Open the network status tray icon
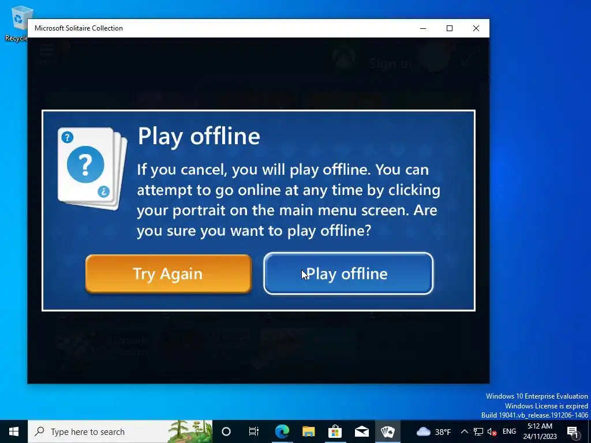591x443 pixels. tap(478, 431)
